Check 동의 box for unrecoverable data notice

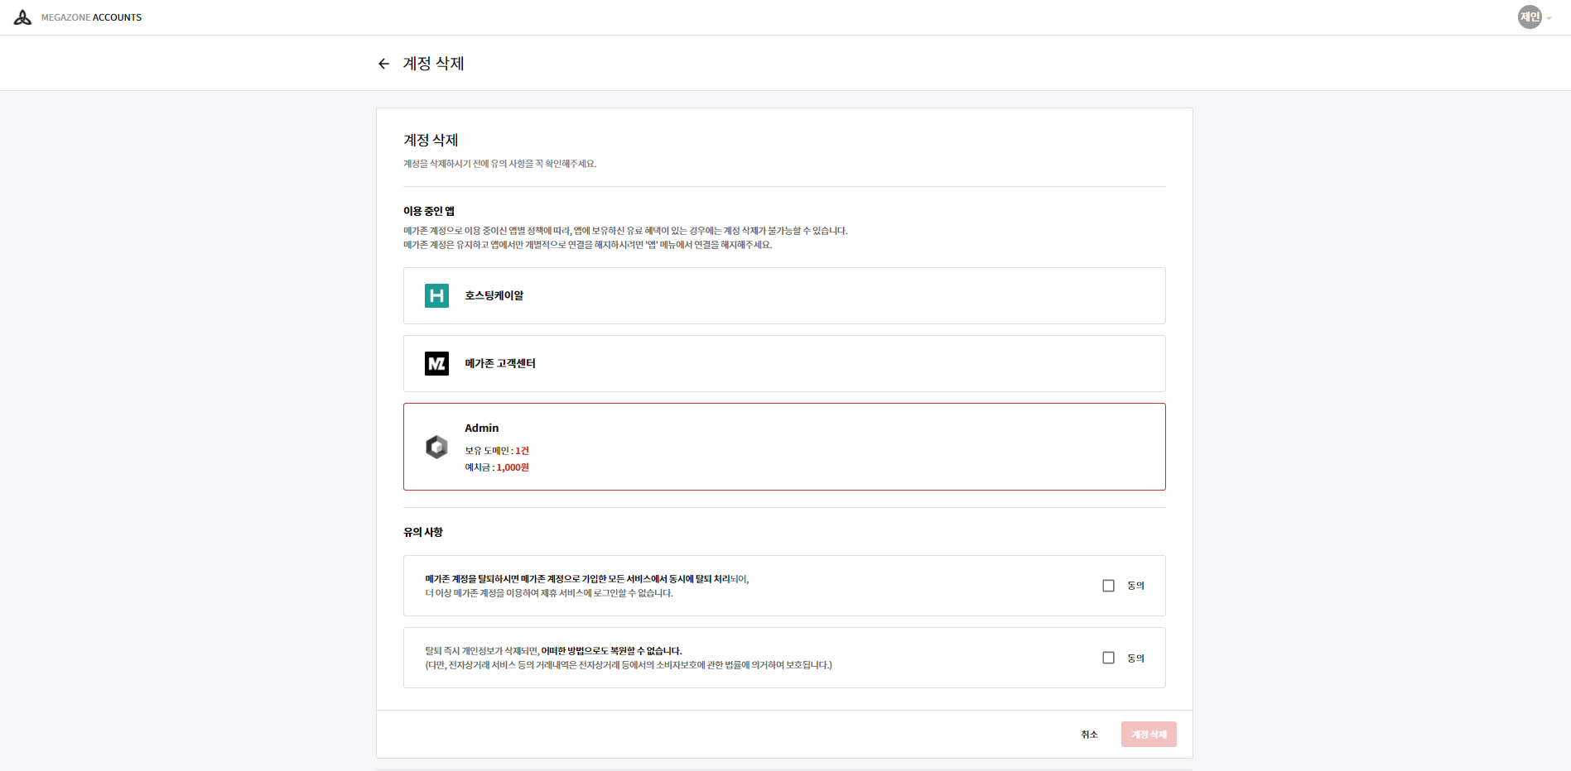(1108, 658)
